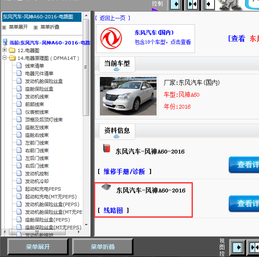Click the gray module icon for wiring diagram
The image size is (259, 257).
(x=106, y=187)
